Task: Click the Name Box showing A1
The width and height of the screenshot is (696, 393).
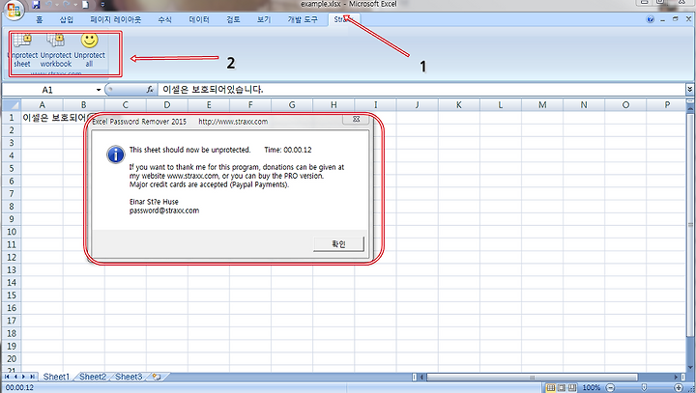Action: [x=48, y=90]
